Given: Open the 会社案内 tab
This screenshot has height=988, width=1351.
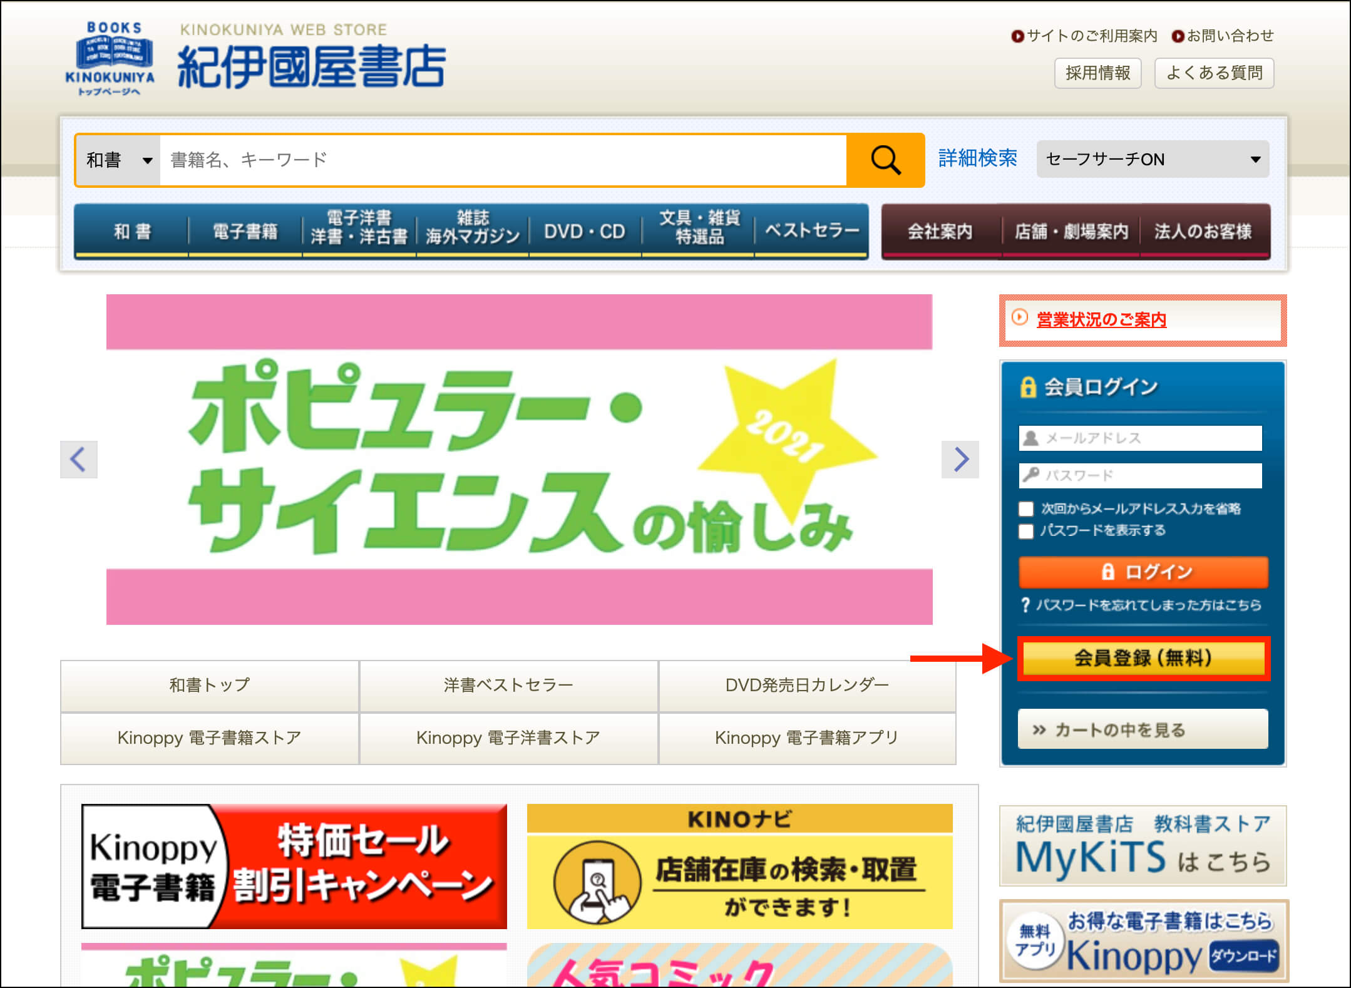Looking at the screenshot, I should click(940, 231).
